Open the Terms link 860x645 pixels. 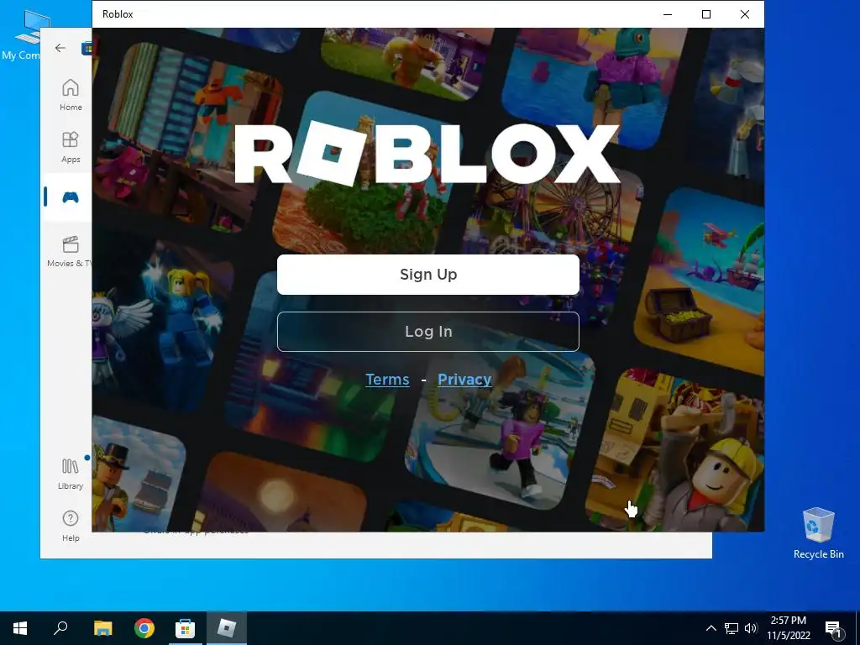(x=387, y=379)
